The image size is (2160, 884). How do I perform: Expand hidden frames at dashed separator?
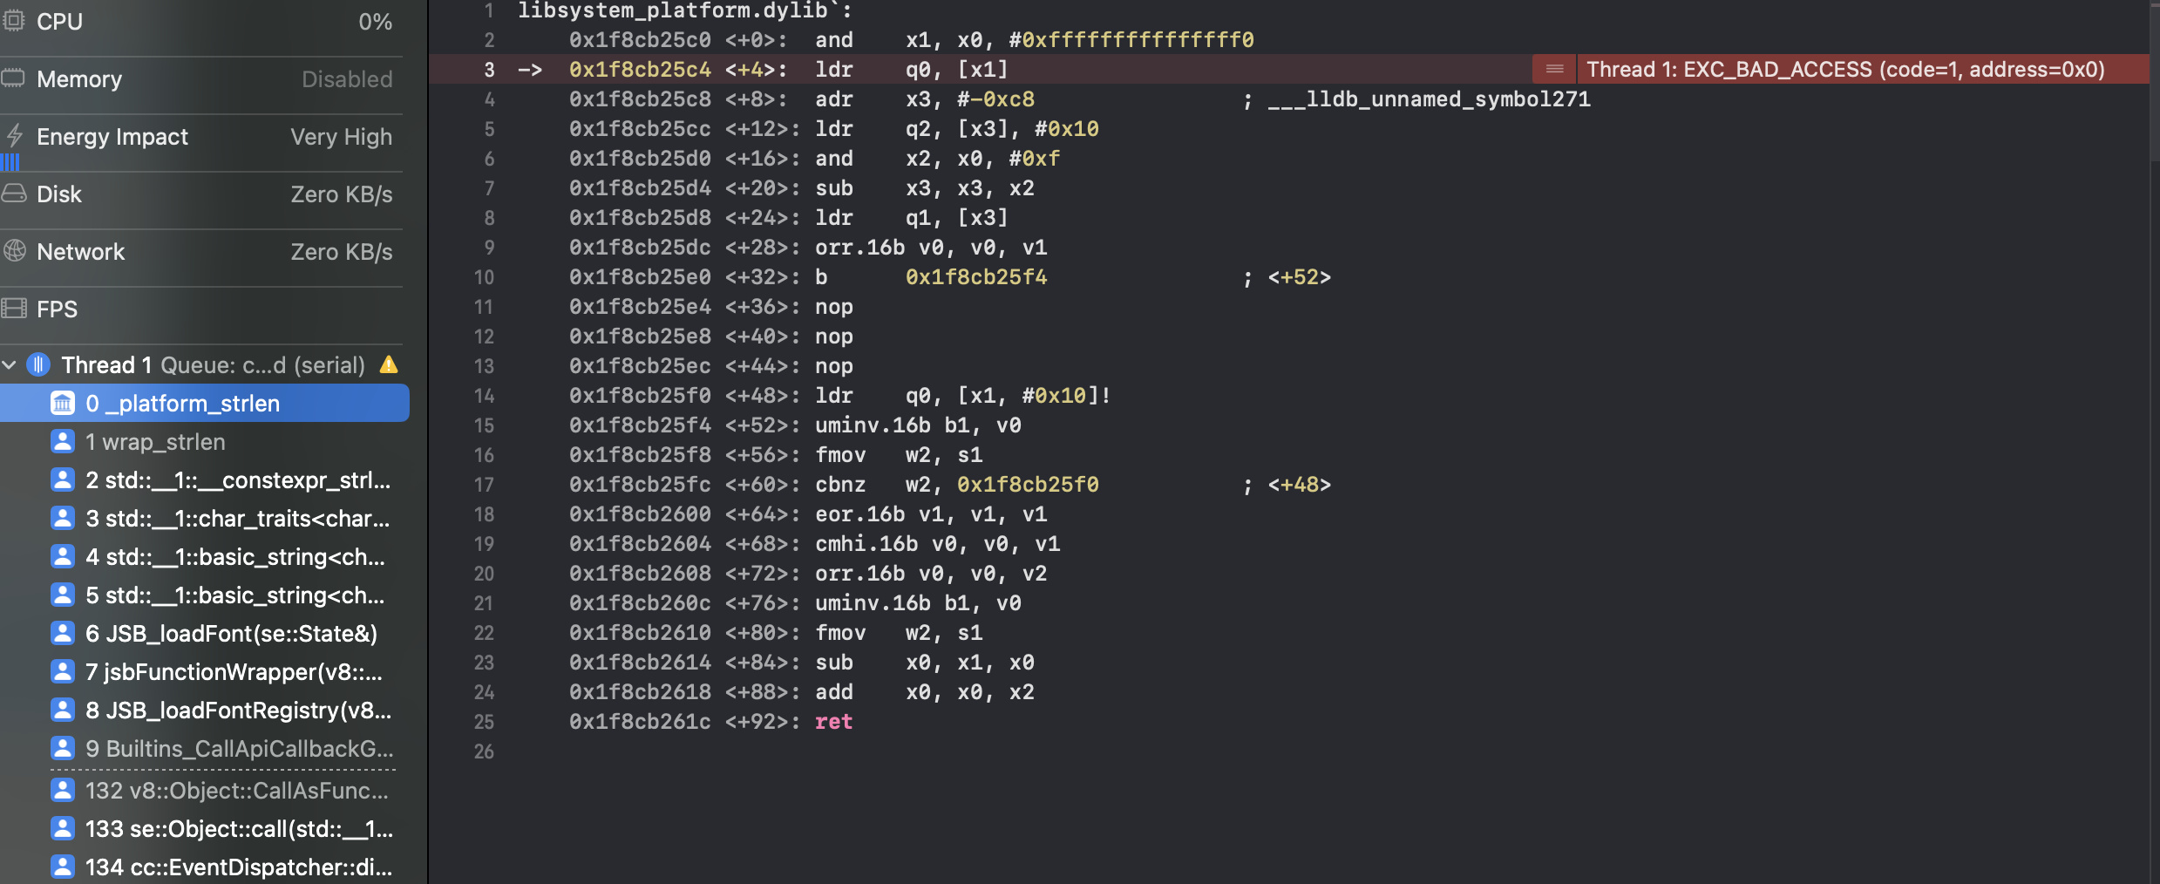click(x=223, y=770)
